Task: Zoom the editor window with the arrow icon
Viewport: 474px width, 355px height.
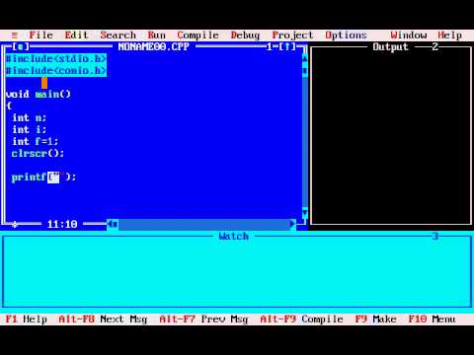Action: [x=287, y=46]
